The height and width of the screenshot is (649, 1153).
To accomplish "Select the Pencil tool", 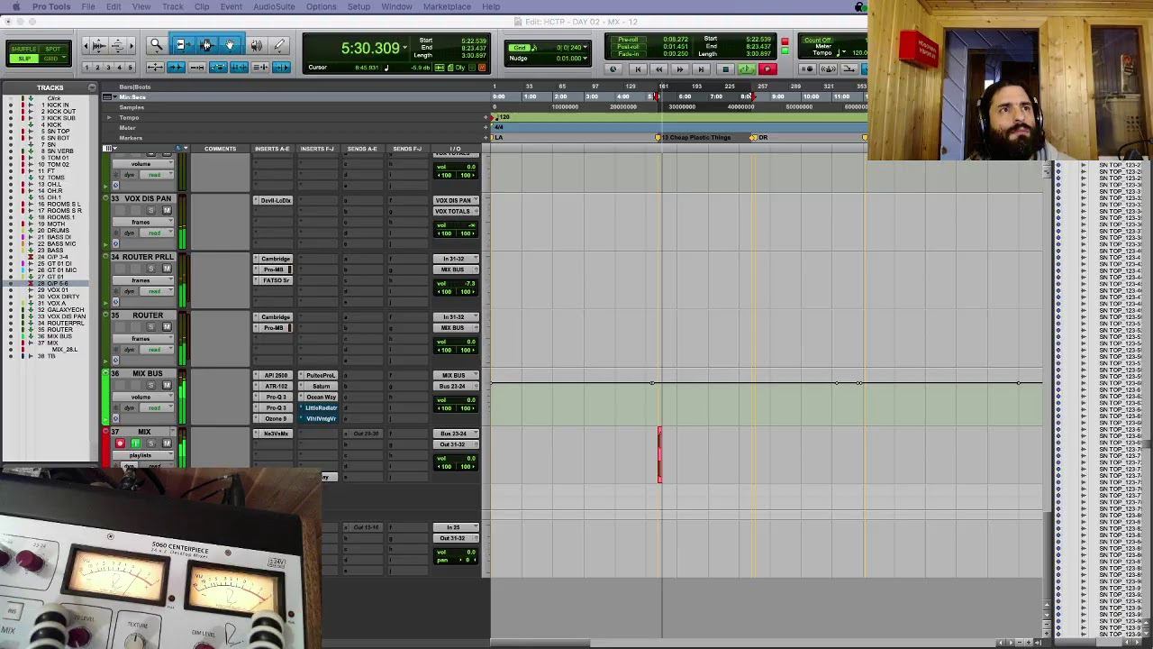I will (279, 45).
